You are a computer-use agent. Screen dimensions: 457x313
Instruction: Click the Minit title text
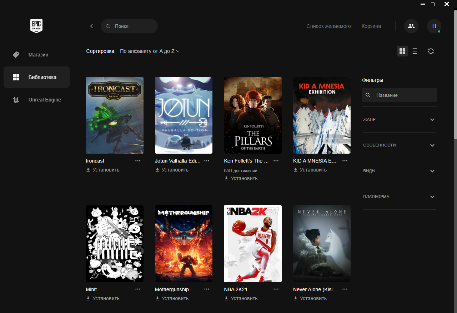pos(91,289)
